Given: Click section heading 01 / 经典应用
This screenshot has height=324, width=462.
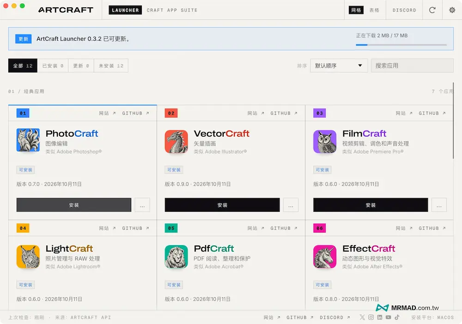Looking at the screenshot, I should (x=26, y=91).
